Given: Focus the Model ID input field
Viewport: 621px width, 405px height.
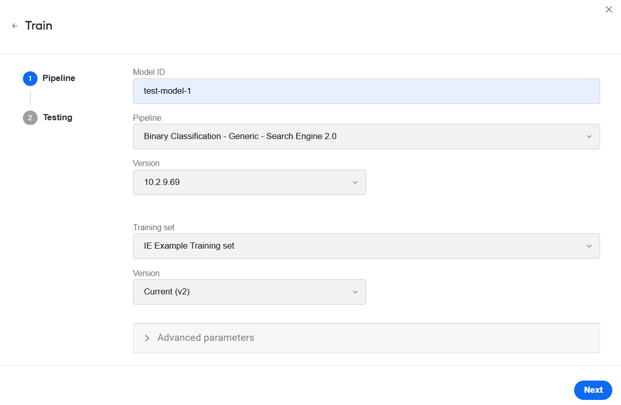Looking at the screenshot, I should [x=366, y=91].
